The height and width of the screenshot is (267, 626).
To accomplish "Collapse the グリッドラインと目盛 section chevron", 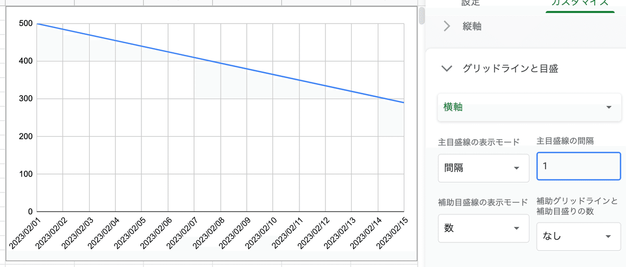I will click(447, 68).
